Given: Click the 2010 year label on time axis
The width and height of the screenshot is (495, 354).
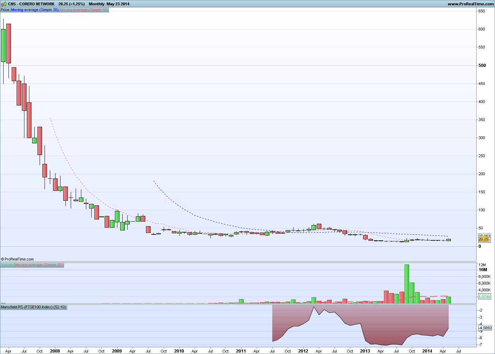Looking at the screenshot, I should pyautogui.click(x=179, y=351).
